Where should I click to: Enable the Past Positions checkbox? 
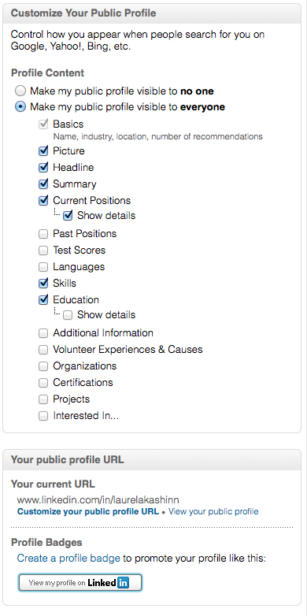(x=43, y=234)
